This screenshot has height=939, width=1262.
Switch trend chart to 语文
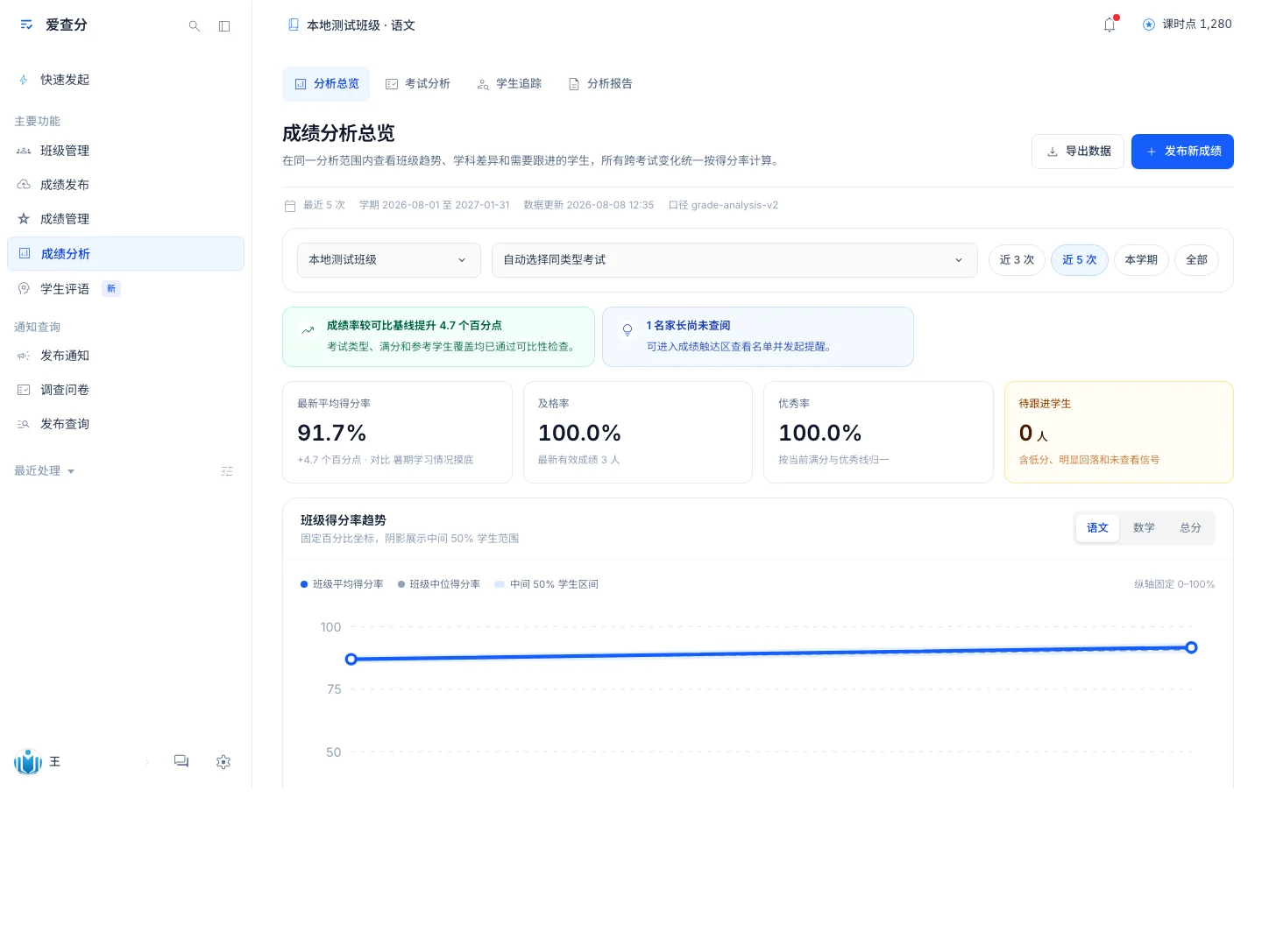click(x=1097, y=528)
